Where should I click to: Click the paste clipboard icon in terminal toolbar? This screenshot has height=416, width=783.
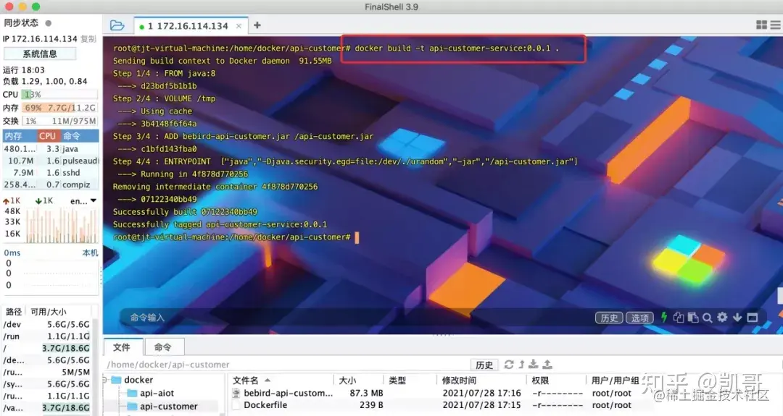coord(692,318)
